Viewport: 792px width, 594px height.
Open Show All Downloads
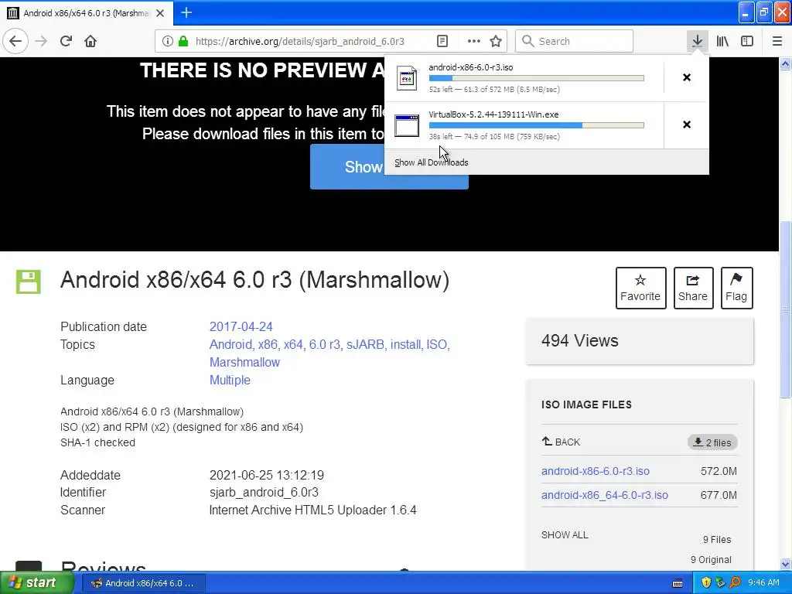click(x=432, y=162)
